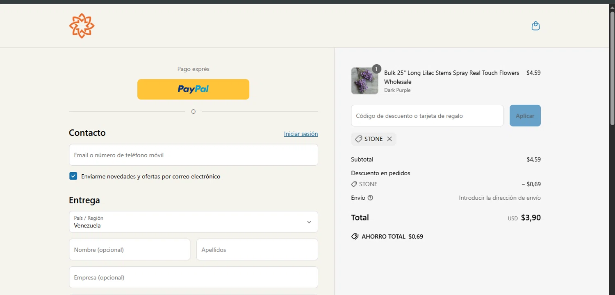Click the shipping help question mark icon

pos(370,198)
